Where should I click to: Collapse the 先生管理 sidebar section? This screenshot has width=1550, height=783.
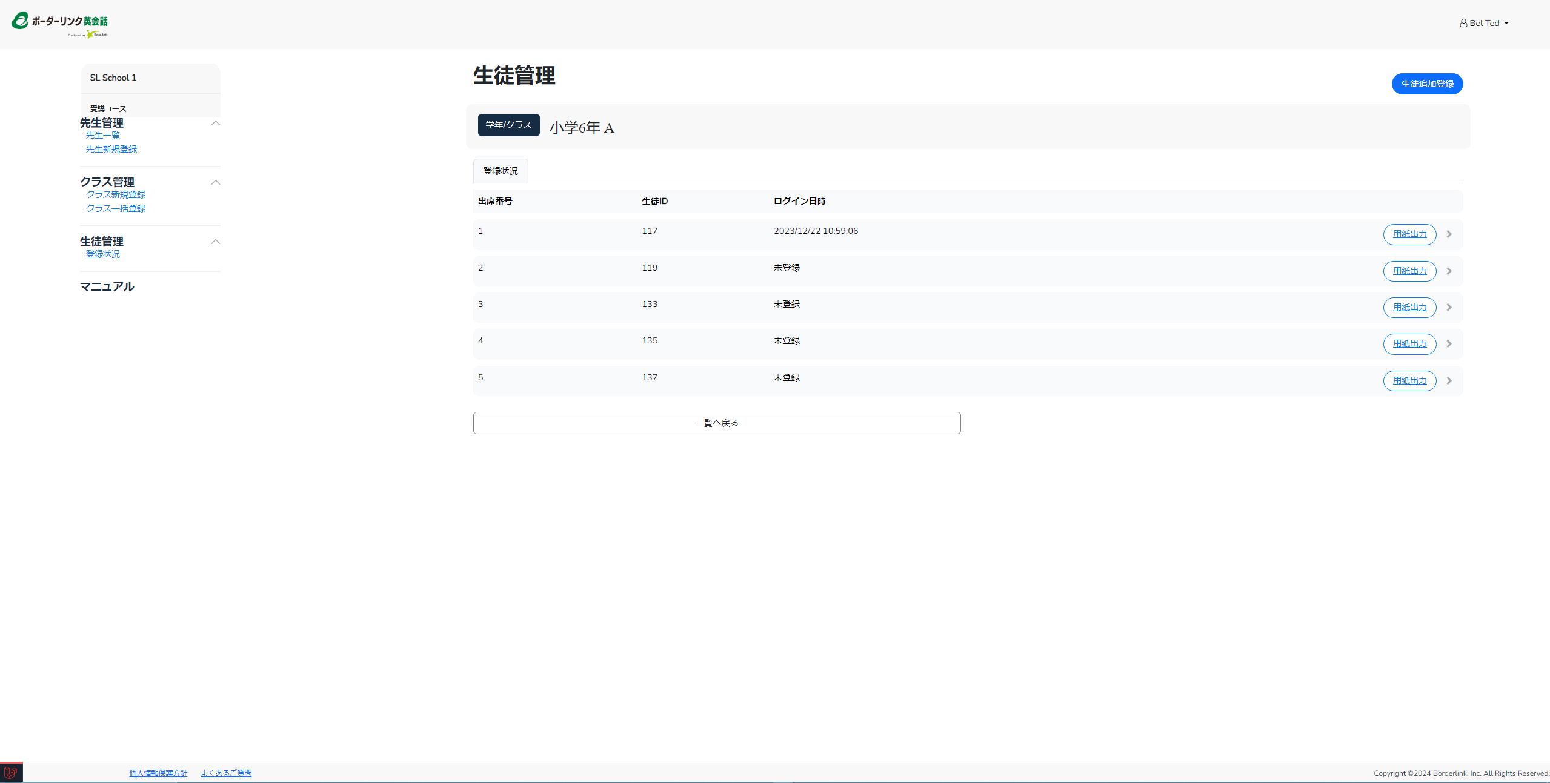[215, 123]
